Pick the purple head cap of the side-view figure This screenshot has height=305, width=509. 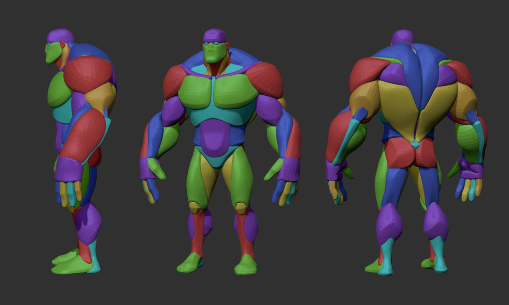60,35
